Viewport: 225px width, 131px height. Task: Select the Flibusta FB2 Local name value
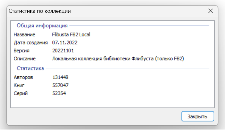(x=71, y=34)
